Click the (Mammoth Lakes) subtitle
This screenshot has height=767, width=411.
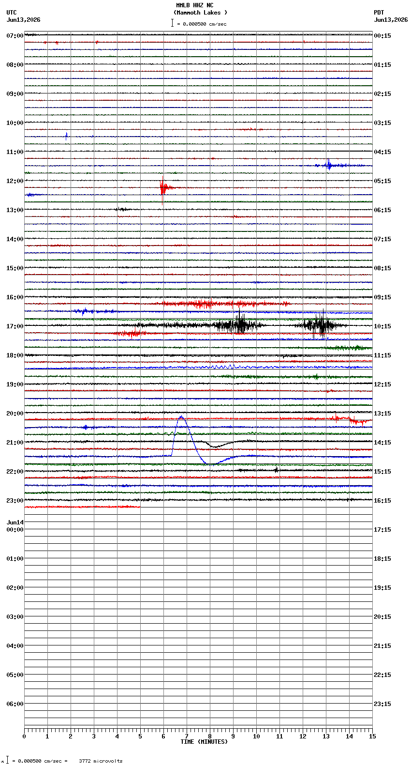click(x=200, y=13)
